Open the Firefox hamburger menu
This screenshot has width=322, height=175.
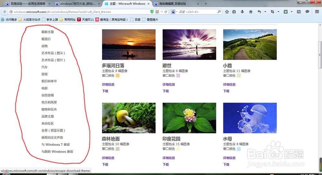[x=317, y=12]
